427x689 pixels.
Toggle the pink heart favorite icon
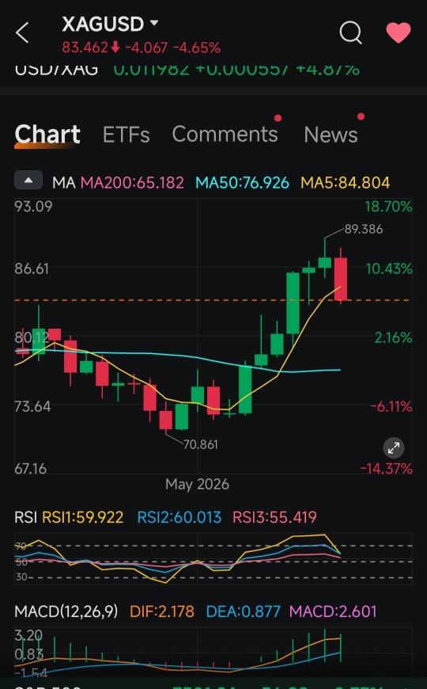click(399, 32)
